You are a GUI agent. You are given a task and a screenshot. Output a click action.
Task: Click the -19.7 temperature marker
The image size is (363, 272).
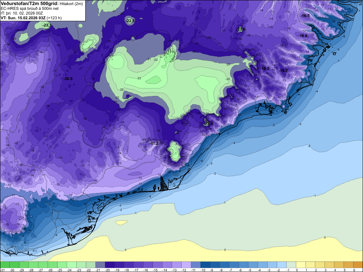click(x=283, y=71)
